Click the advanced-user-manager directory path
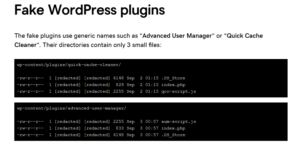The width and height of the screenshot is (293, 145). click(x=72, y=108)
